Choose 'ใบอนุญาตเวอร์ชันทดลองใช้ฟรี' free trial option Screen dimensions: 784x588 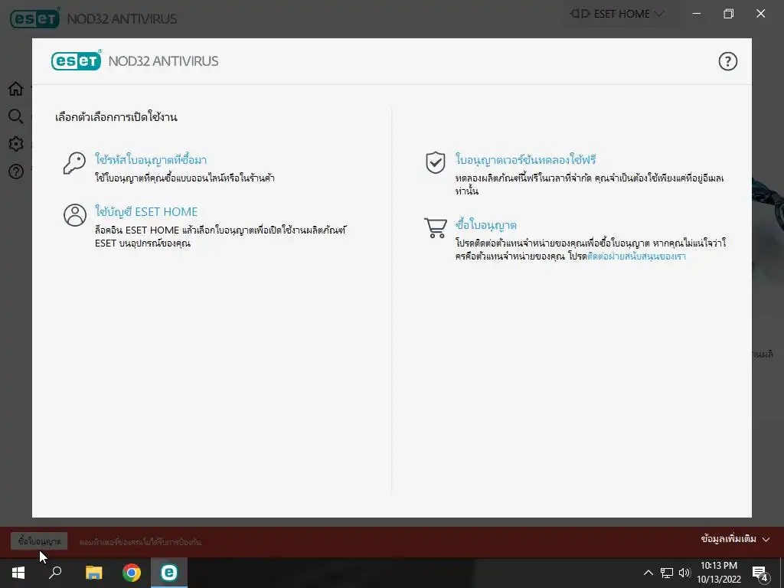tap(525, 159)
